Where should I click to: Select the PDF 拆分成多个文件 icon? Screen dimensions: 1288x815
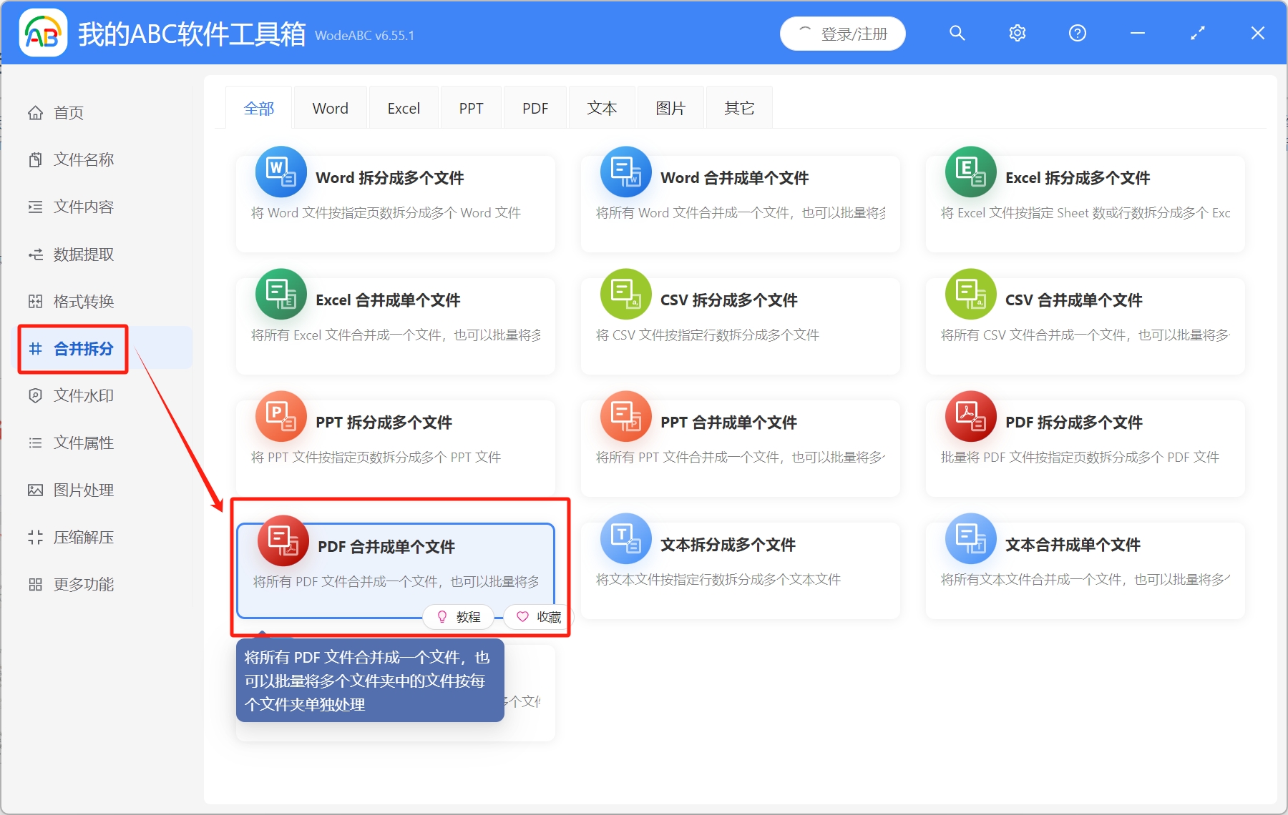point(970,416)
